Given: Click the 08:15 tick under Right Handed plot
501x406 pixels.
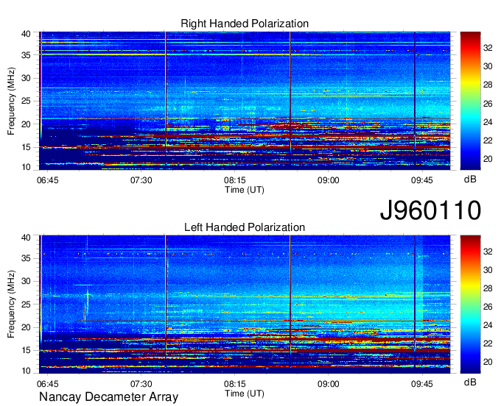Looking at the screenshot, I should (x=235, y=180).
